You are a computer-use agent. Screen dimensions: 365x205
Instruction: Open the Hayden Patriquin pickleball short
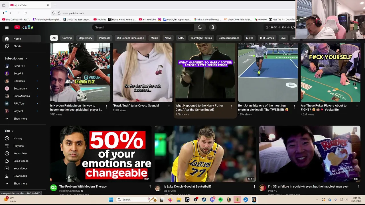80,73
